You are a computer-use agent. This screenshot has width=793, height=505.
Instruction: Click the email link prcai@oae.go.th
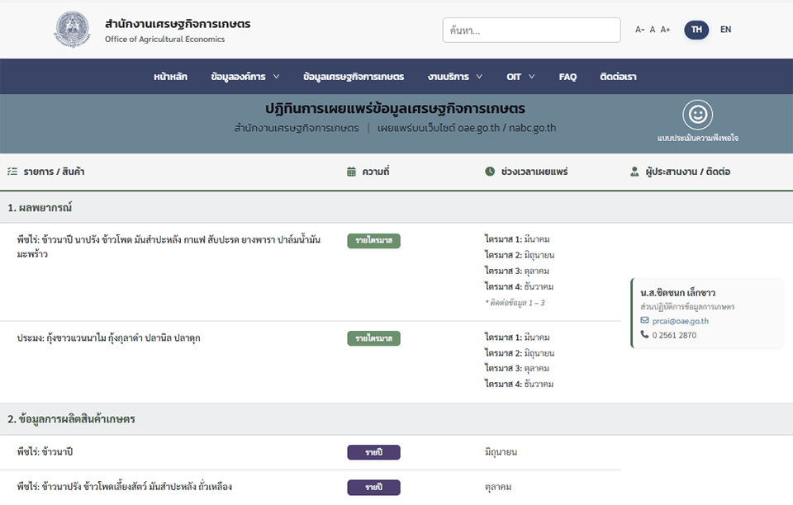pyautogui.click(x=680, y=321)
